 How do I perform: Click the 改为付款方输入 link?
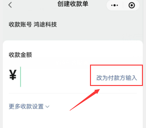coord(117,78)
